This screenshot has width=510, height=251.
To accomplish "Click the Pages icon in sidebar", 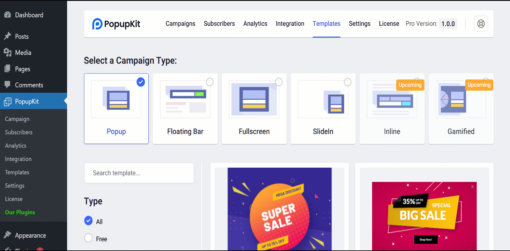I will tap(7, 69).
